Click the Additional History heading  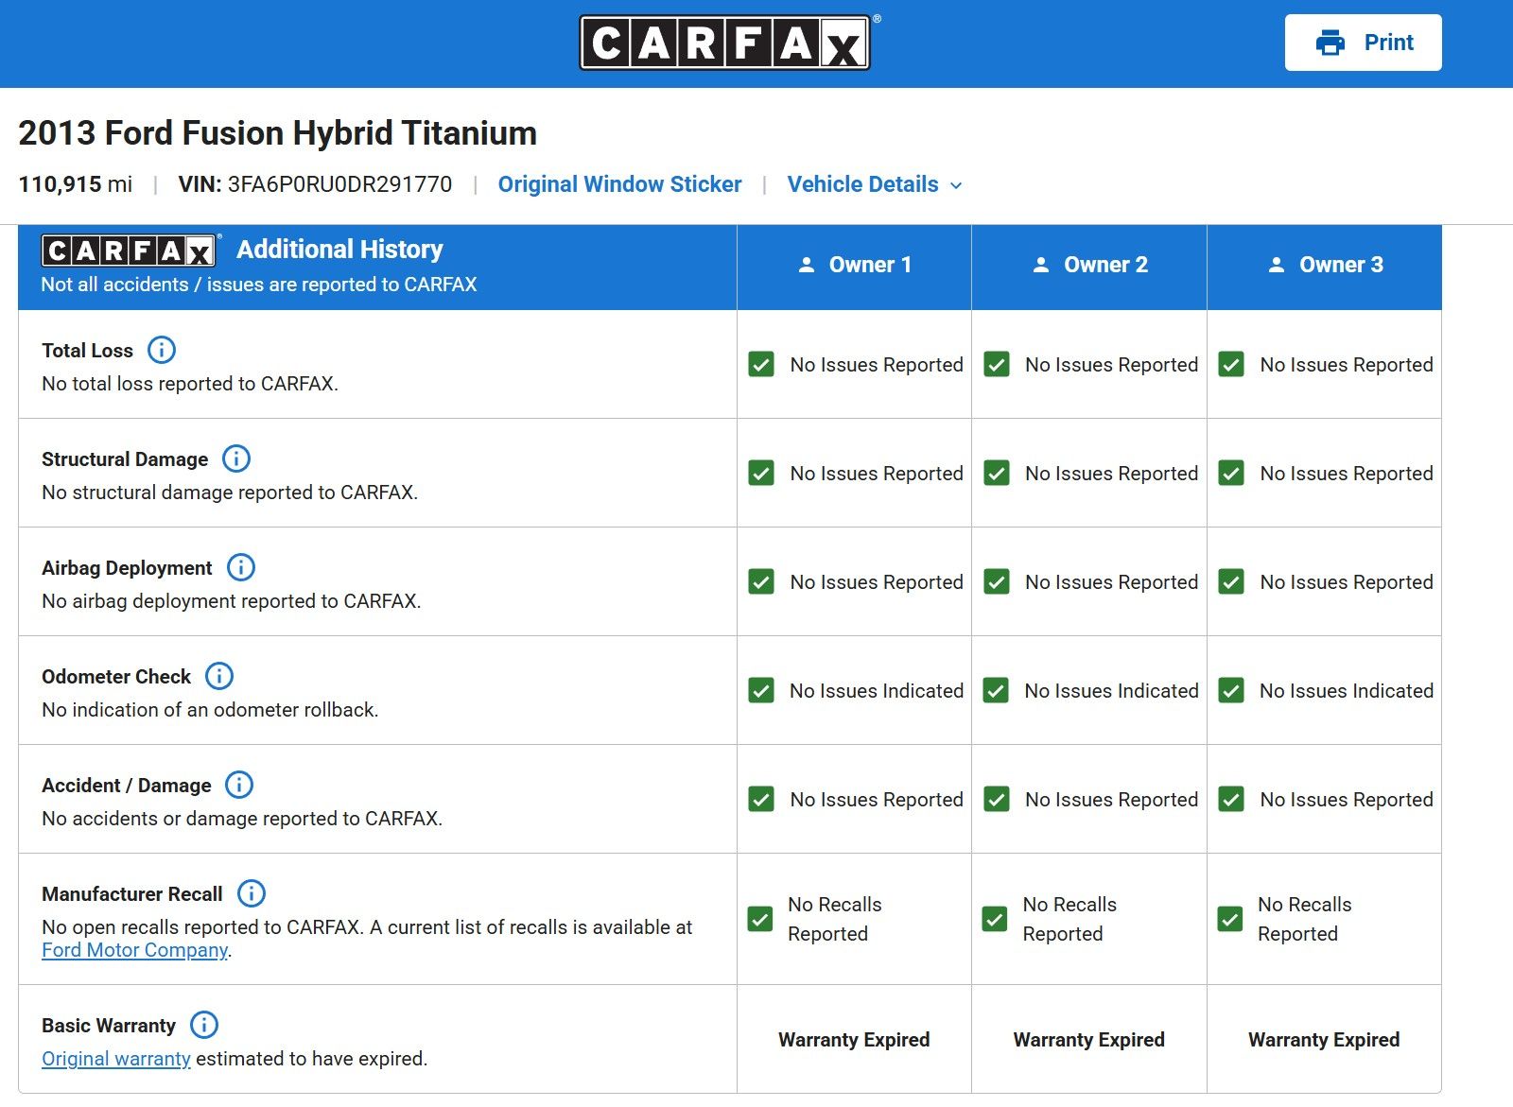(339, 250)
